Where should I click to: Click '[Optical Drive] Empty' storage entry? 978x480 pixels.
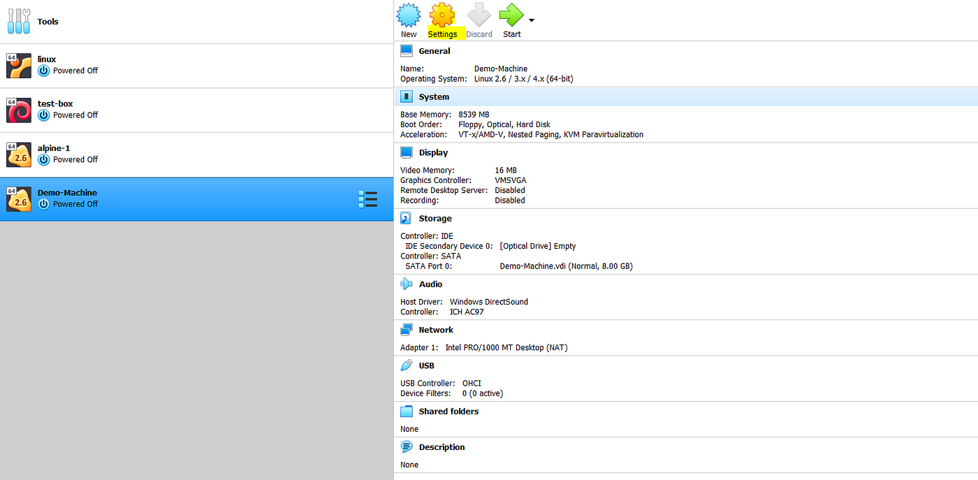(x=538, y=246)
